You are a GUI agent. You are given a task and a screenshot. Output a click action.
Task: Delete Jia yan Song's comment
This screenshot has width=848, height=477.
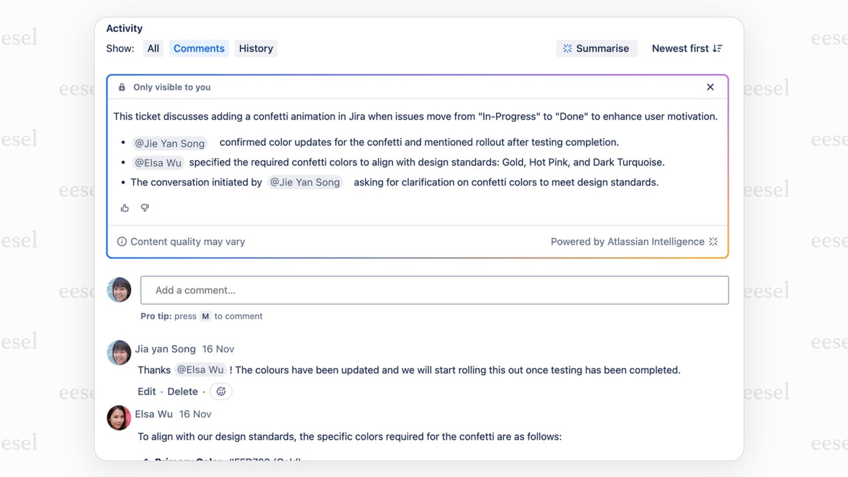coord(183,391)
